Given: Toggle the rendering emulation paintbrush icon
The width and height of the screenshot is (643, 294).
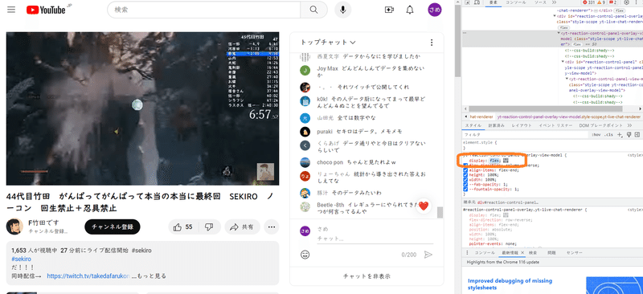Looking at the screenshot, I should (629, 134).
